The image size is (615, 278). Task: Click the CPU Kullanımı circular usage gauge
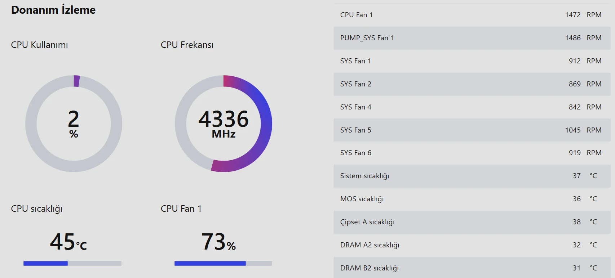tap(74, 124)
